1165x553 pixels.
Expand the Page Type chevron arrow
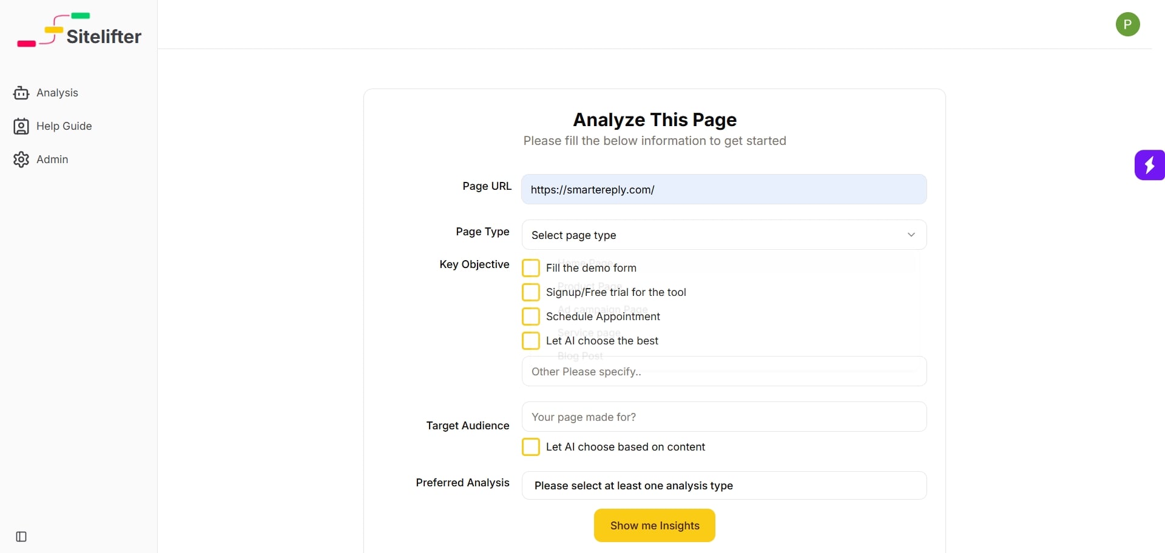911,235
